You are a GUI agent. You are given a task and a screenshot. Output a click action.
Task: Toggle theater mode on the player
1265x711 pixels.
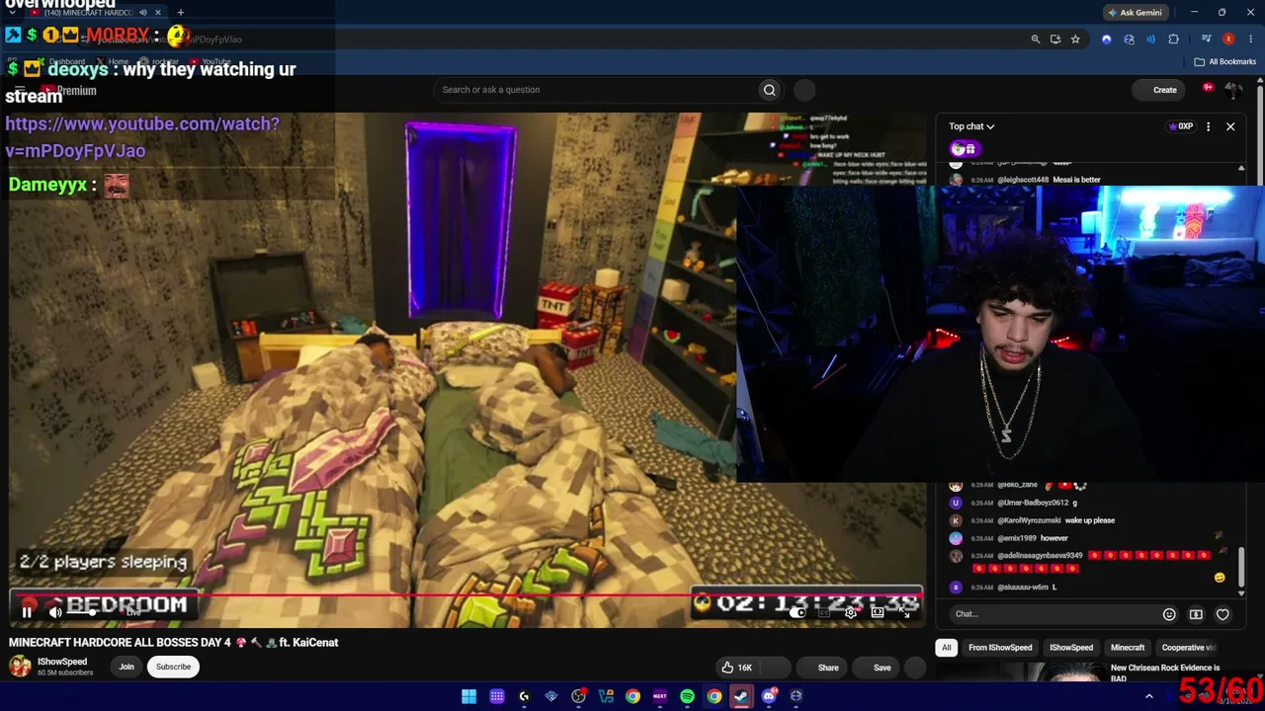877,612
